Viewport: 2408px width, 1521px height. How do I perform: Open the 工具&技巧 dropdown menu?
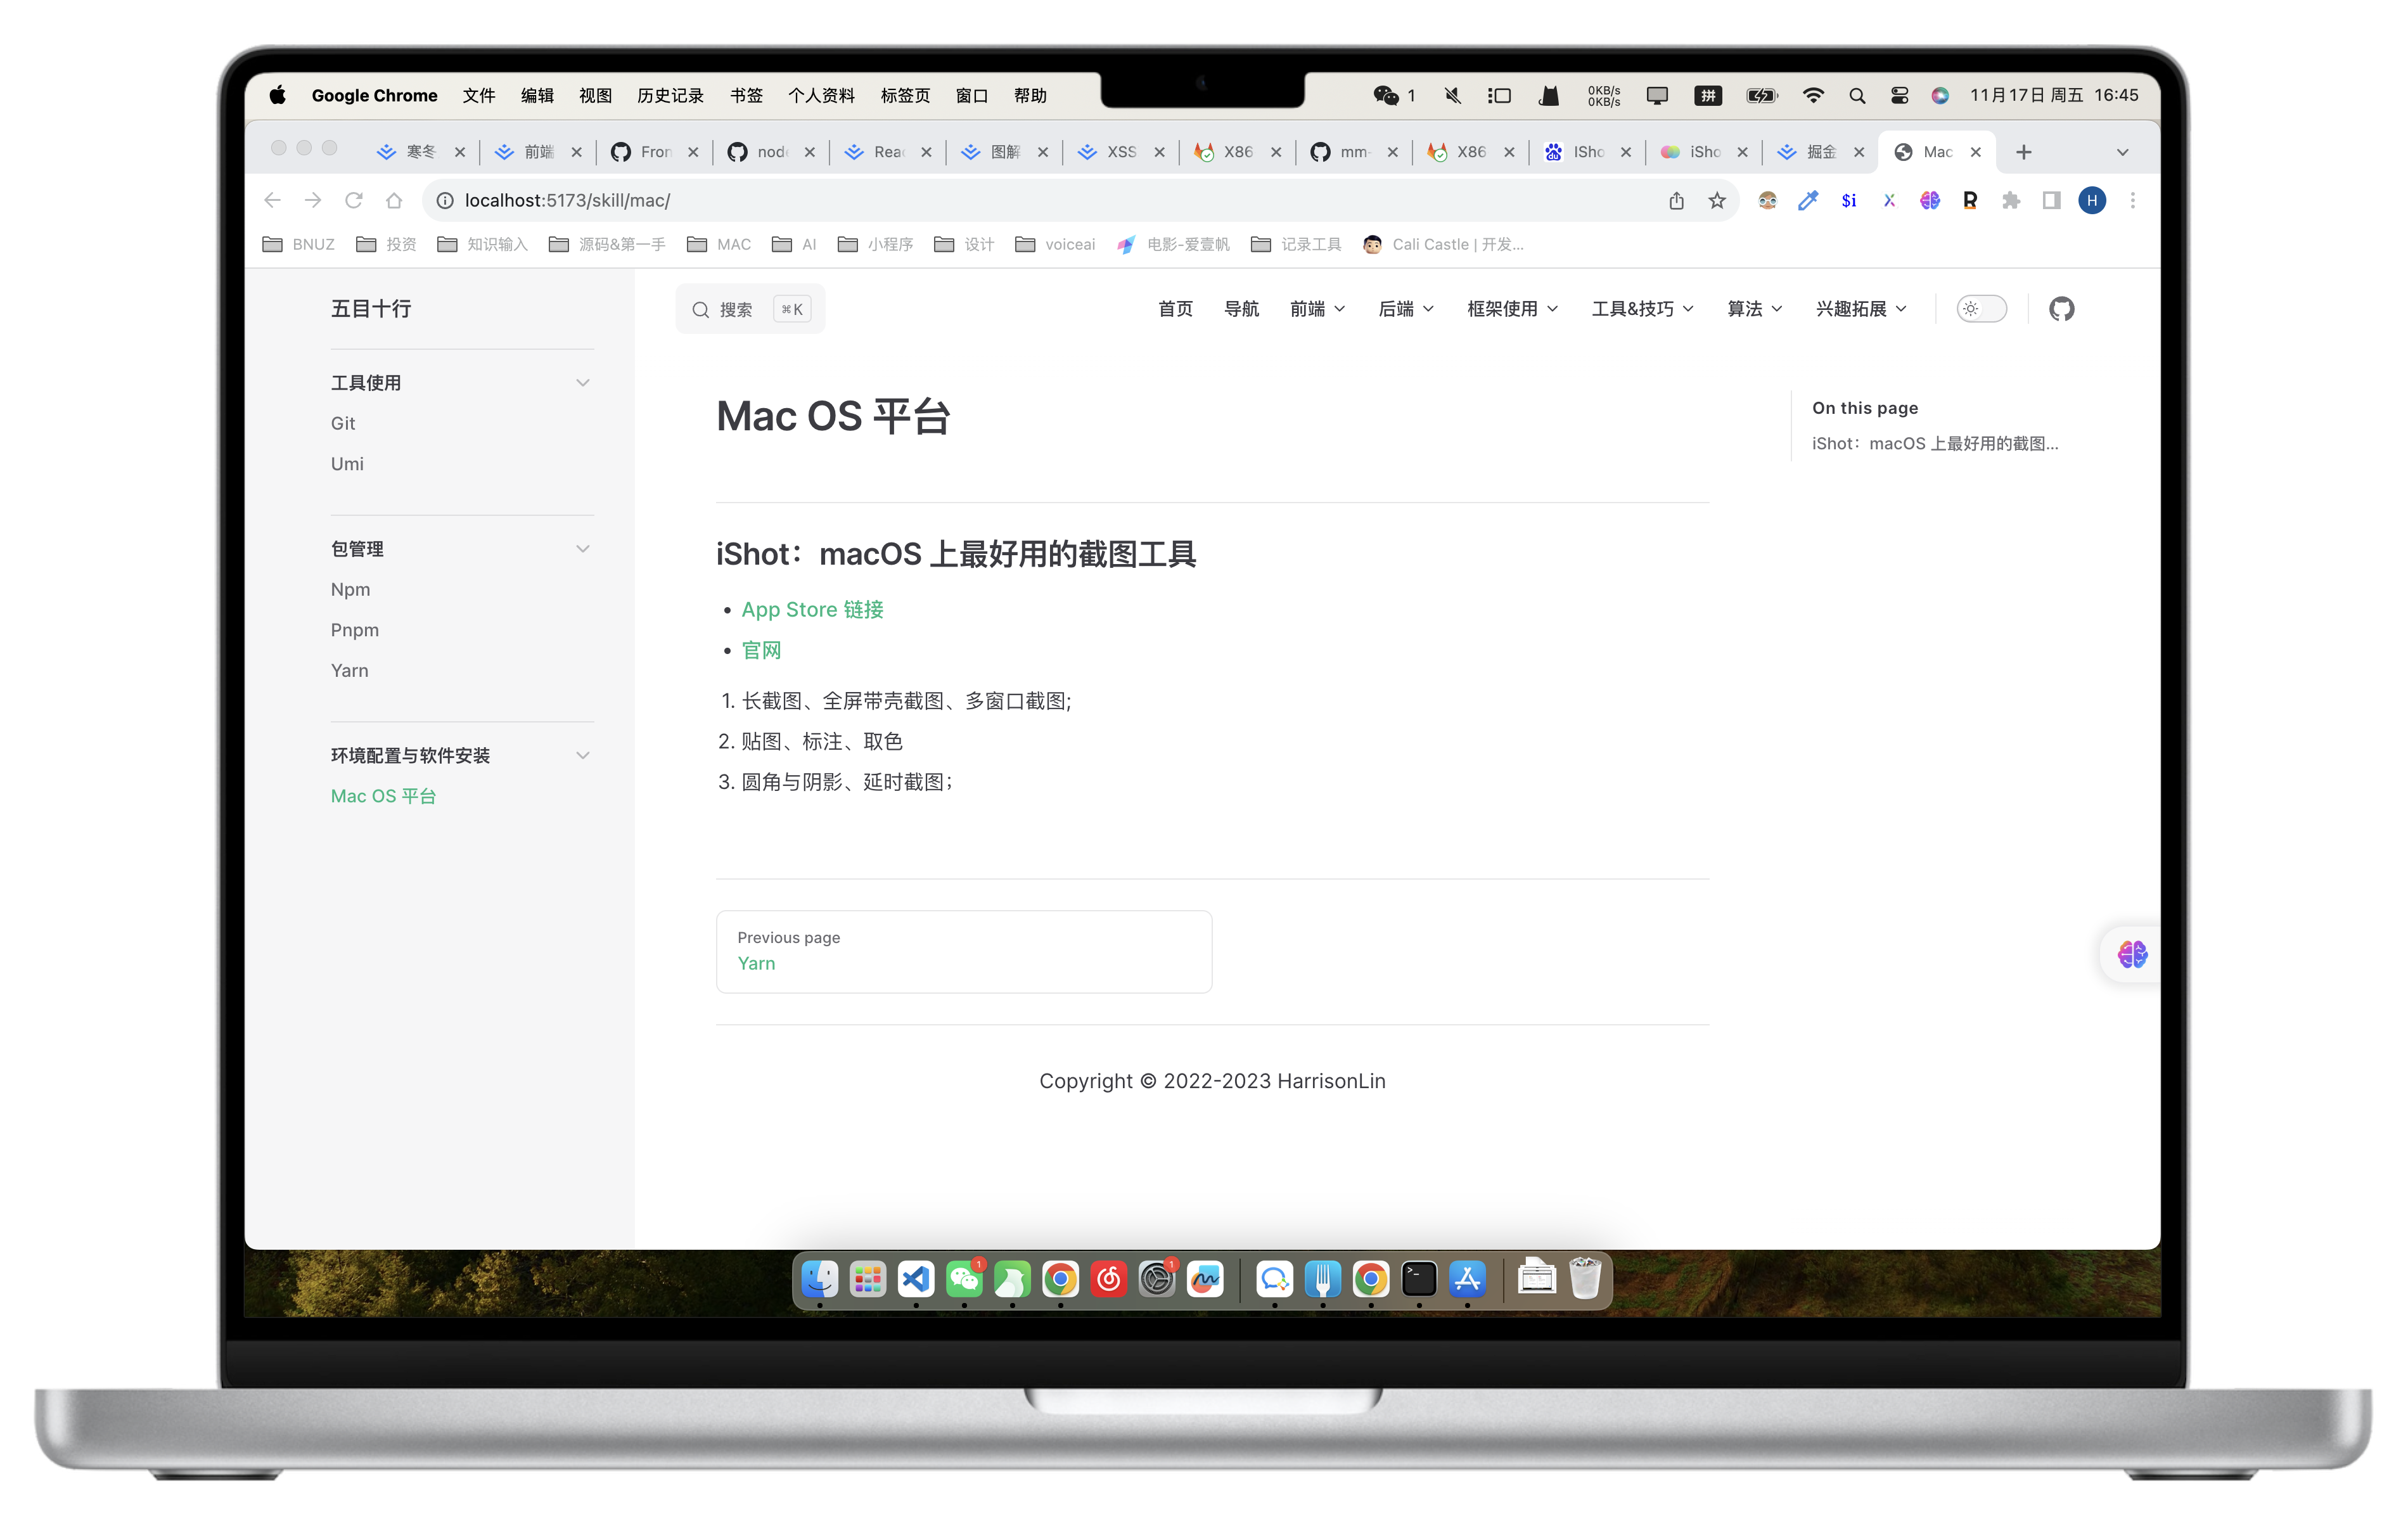(x=1642, y=309)
